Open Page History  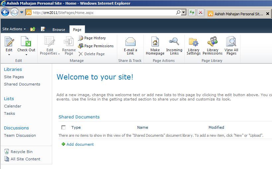(92, 38)
